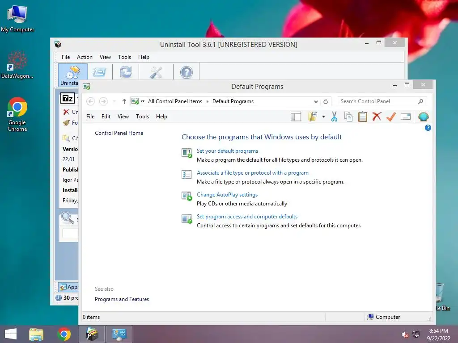Open Action menu in Uninstall Tool

click(x=85, y=57)
